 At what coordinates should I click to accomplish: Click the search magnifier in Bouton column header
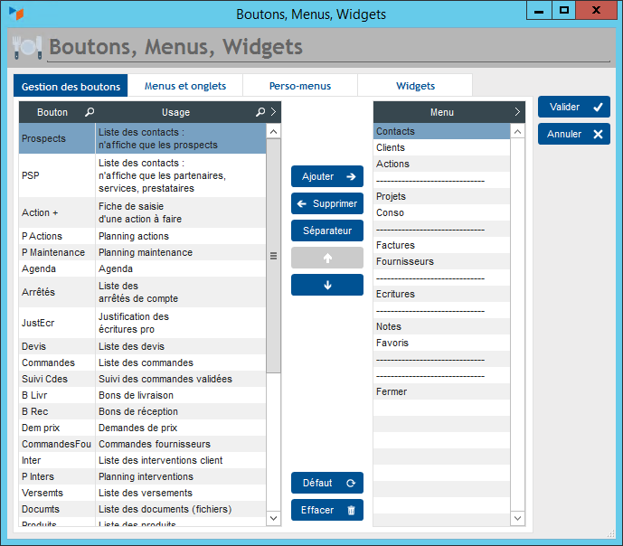(89, 112)
